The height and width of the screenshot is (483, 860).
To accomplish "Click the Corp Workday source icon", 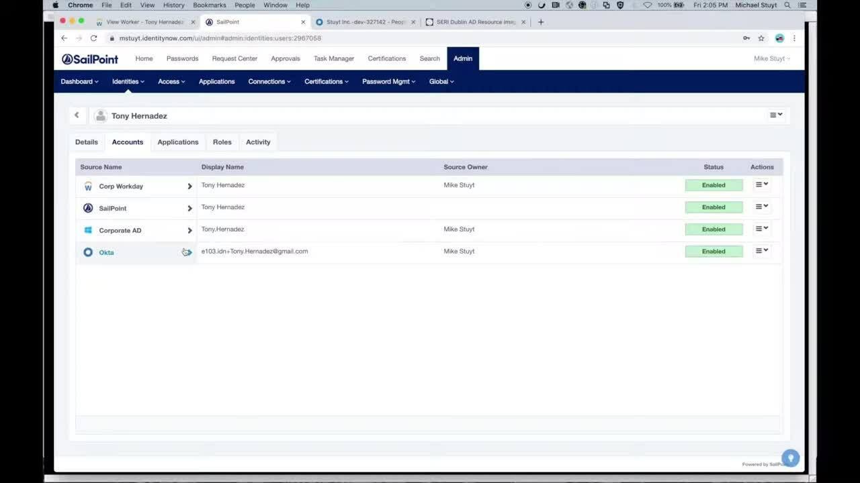I will [88, 186].
